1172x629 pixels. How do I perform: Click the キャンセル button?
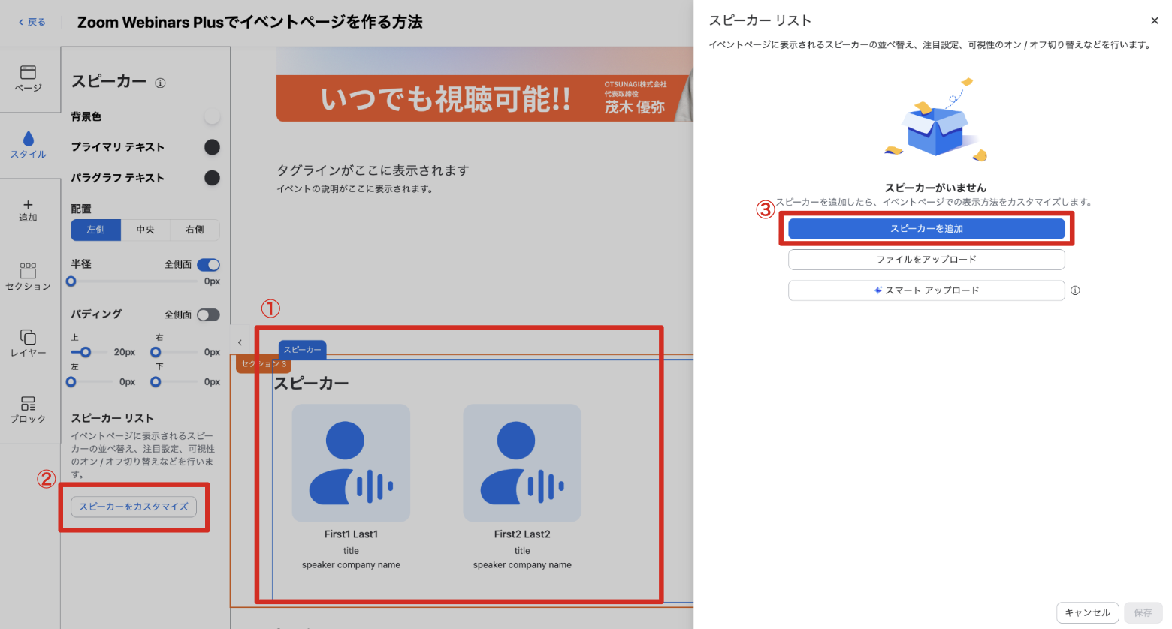(x=1087, y=612)
